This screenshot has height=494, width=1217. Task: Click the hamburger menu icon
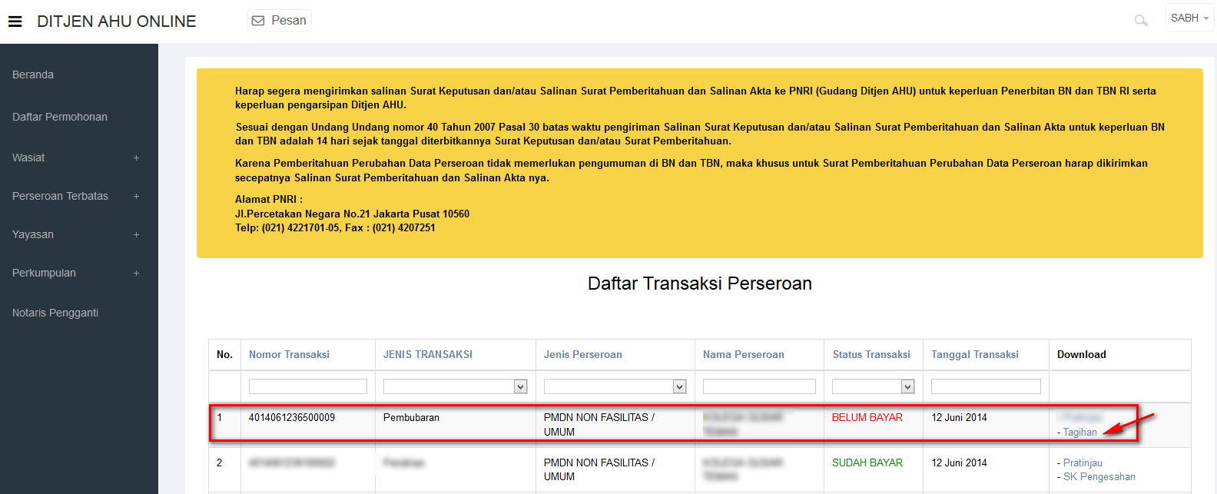coord(15,22)
